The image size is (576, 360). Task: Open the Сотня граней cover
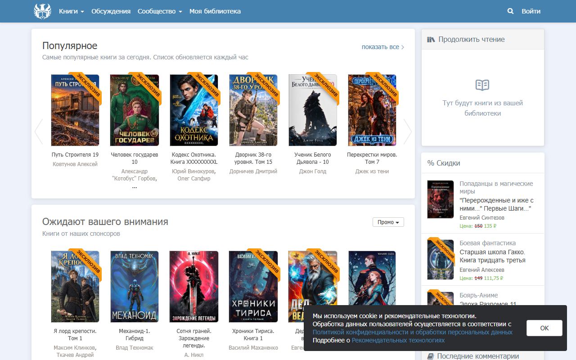194,287
